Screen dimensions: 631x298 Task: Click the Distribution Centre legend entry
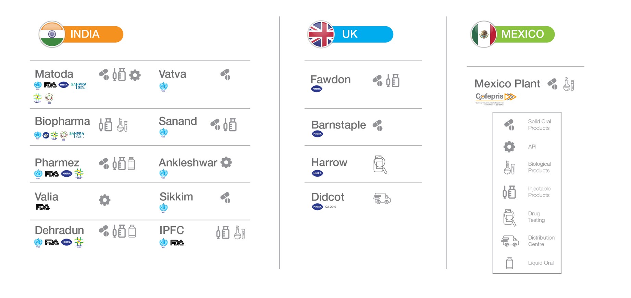point(528,241)
